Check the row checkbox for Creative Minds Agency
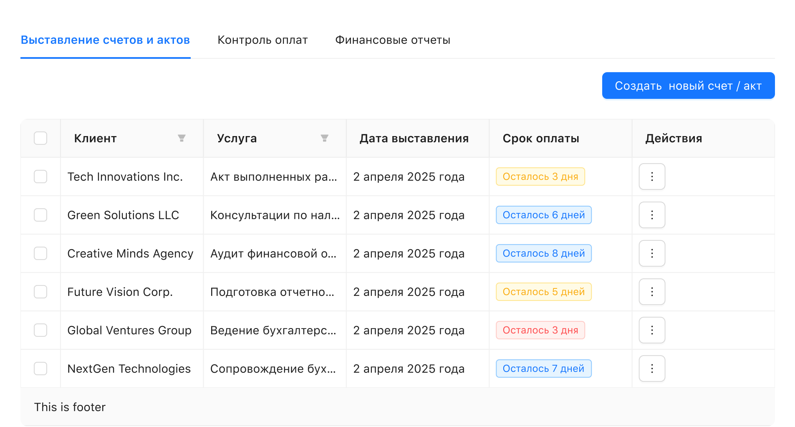This screenshot has height=427, width=795. (40, 253)
